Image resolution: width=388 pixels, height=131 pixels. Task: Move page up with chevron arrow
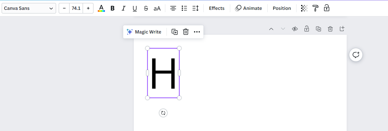(271, 29)
